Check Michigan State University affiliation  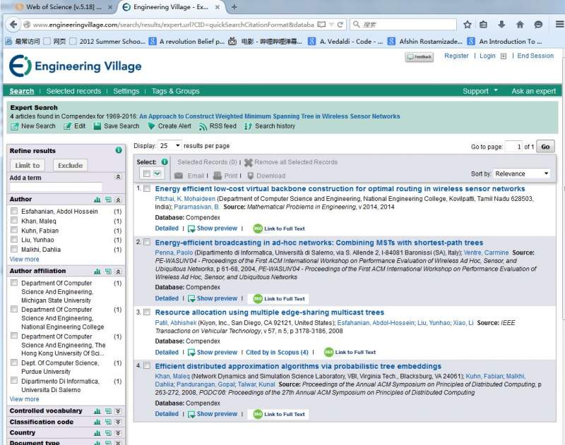coord(14,283)
